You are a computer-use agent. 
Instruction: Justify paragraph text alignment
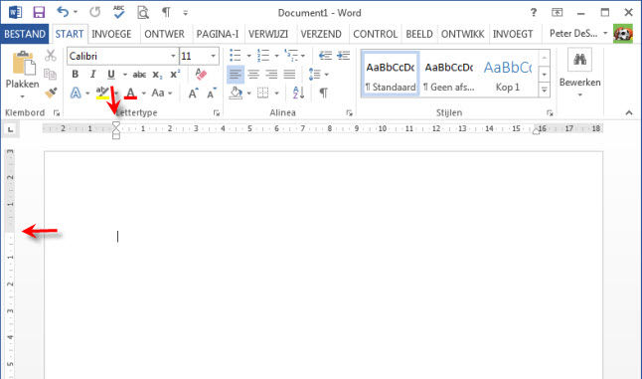click(x=289, y=75)
